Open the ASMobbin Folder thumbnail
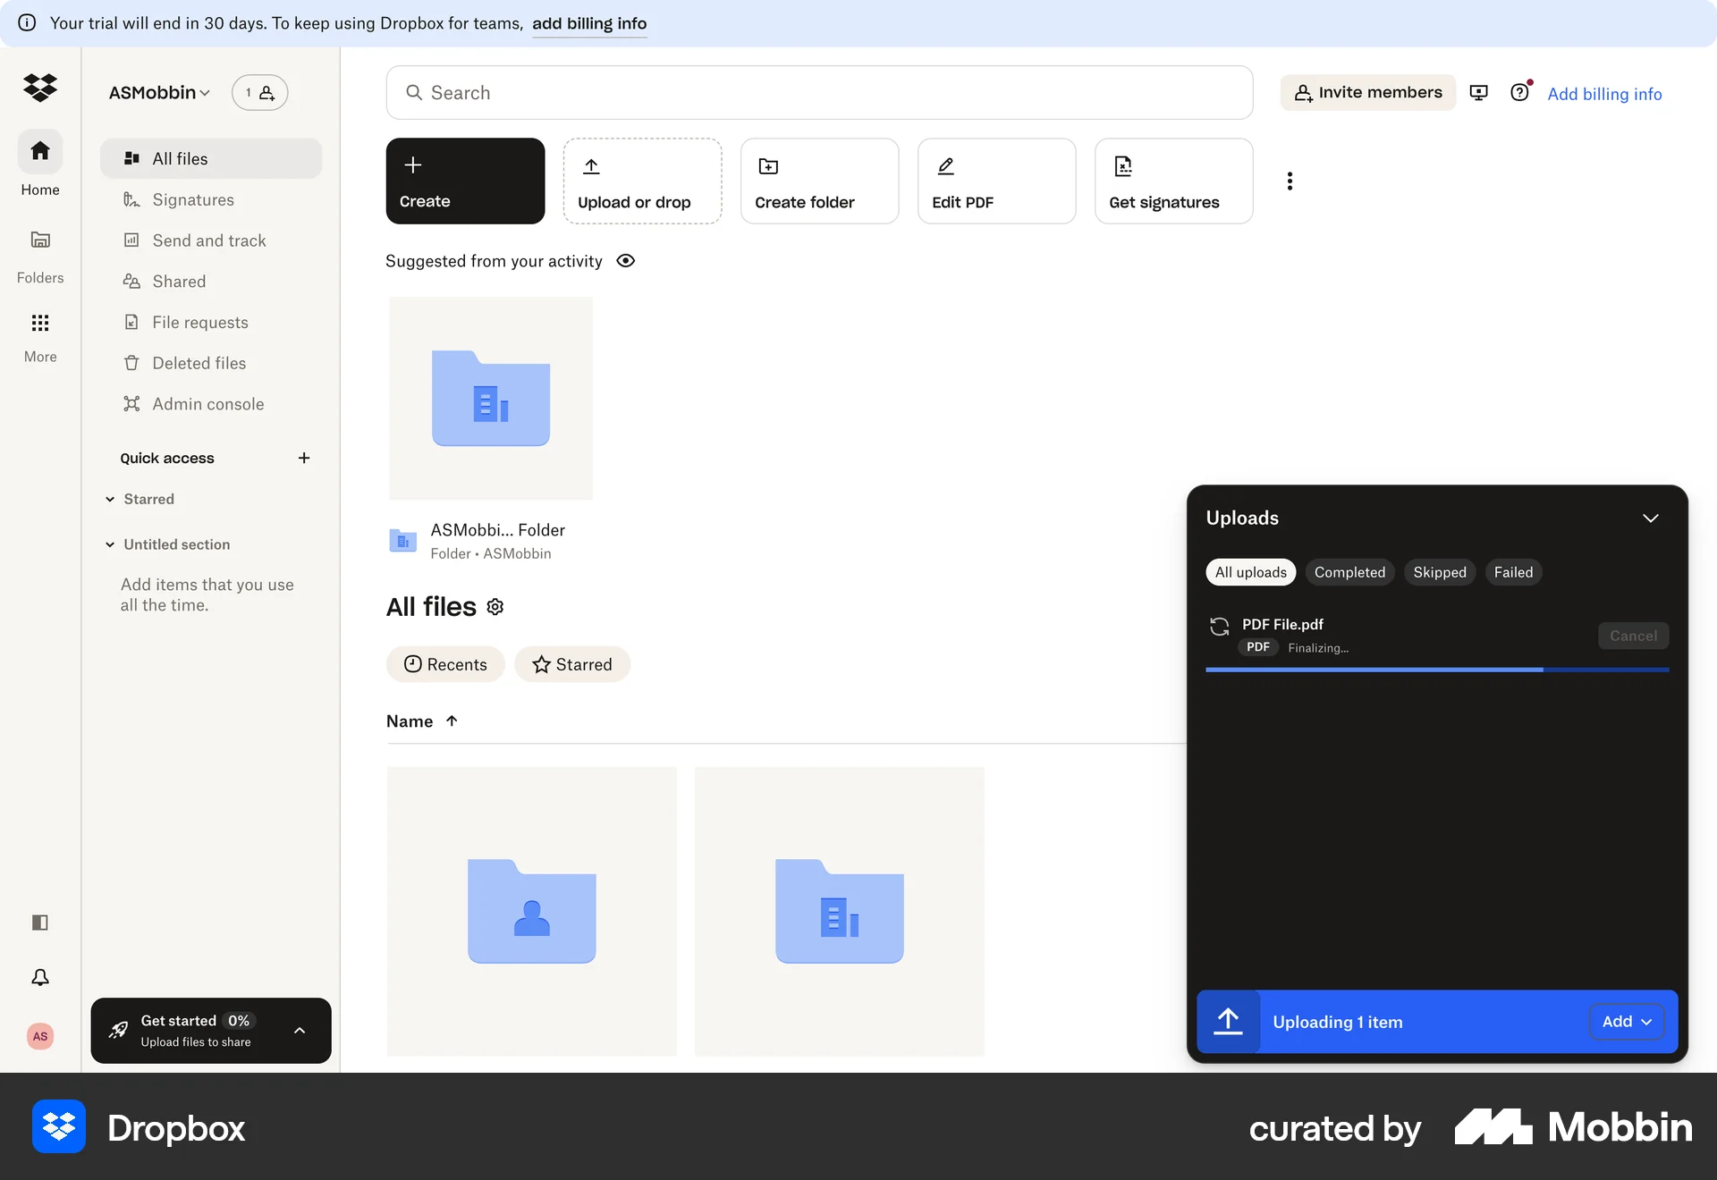1717x1180 pixels. [x=490, y=399]
